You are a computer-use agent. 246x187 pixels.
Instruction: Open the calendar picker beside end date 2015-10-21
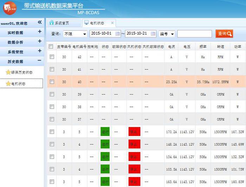click(x=153, y=34)
